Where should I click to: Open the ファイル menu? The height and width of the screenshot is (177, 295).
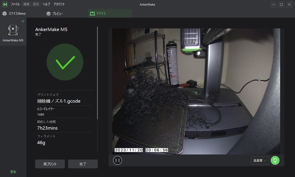pyautogui.click(x=15, y=4)
